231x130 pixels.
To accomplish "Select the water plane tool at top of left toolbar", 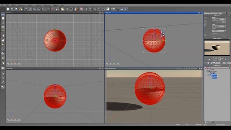I will [x=3, y=14].
